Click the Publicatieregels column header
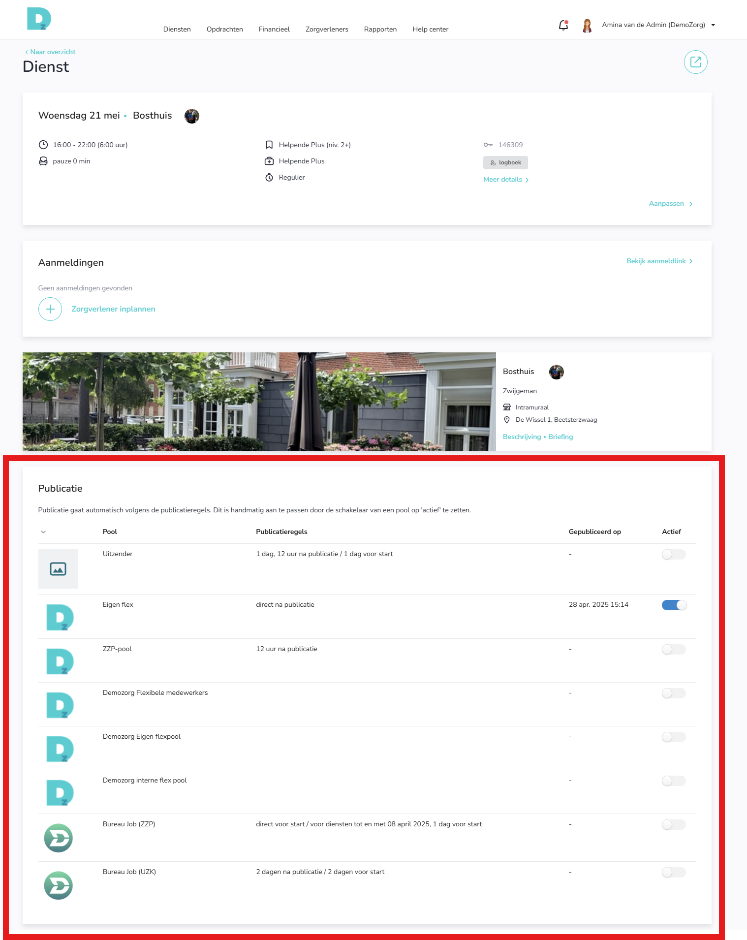This screenshot has height=940, width=747. click(281, 532)
